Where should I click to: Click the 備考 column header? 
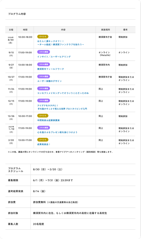point(125,30)
